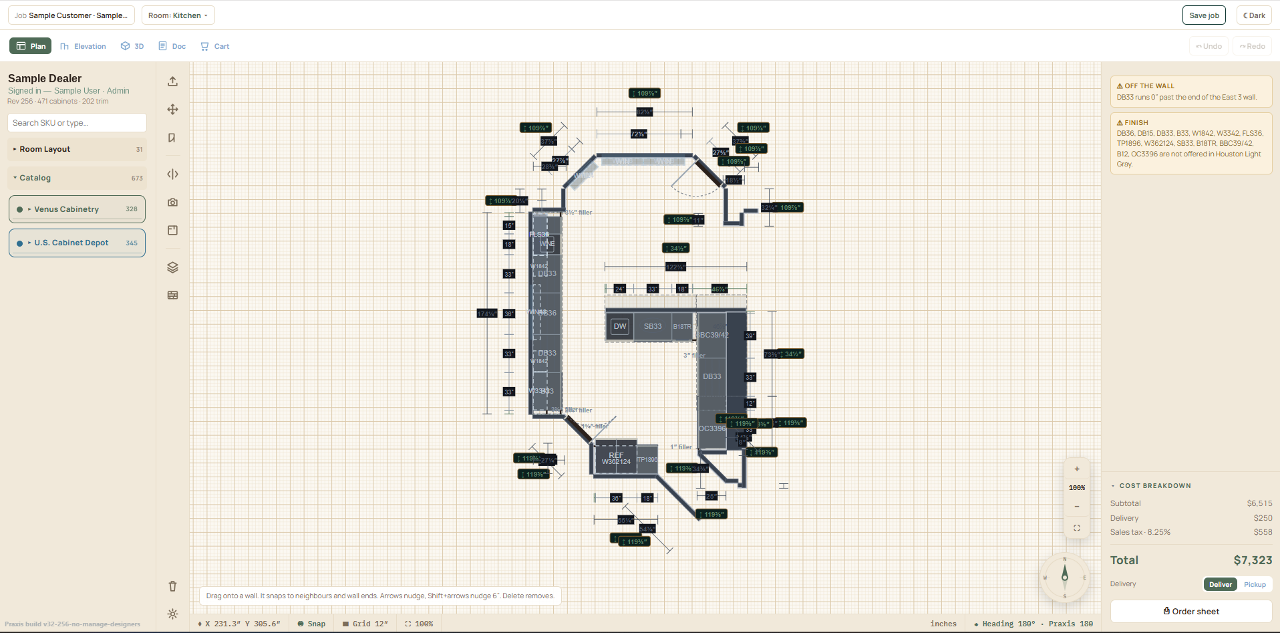Select the REF W362124 refrigerator cabinet
This screenshot has width=1280, height=633.
click(x=615, y=458)
